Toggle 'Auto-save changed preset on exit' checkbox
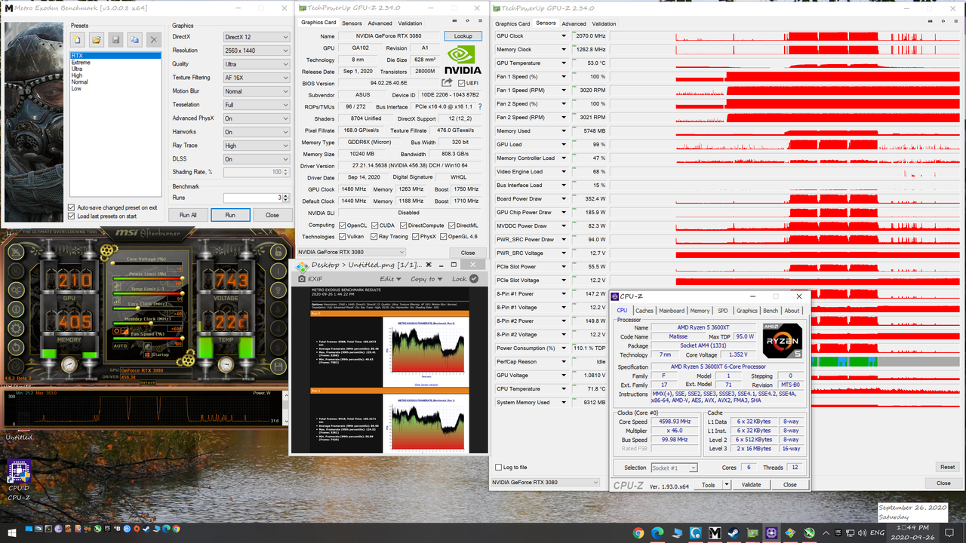This screenshot has height=543, width=966. point(72,207)
